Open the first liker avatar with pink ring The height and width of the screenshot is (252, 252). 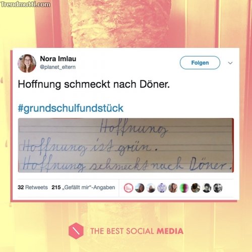(129, 188)
